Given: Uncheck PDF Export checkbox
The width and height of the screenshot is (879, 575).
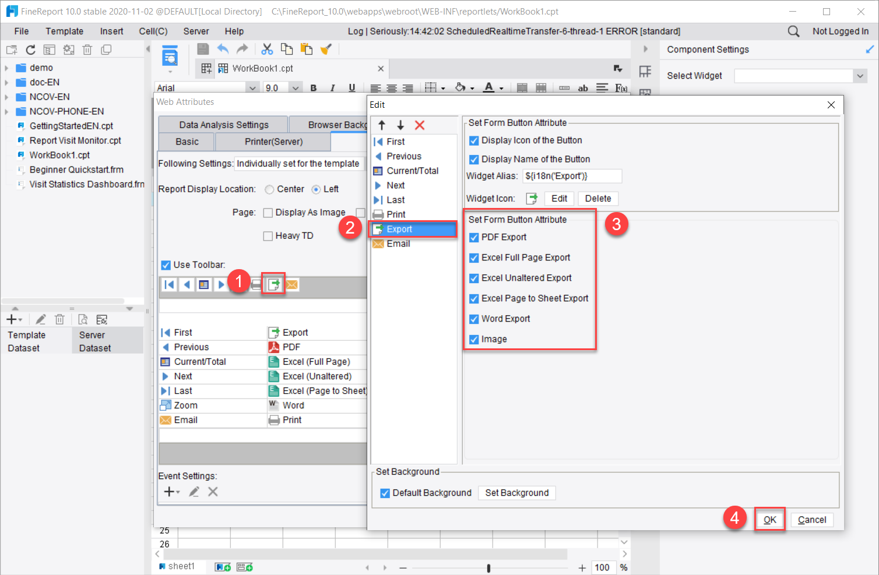Looking at the screenshot, I should pos(474,238).
